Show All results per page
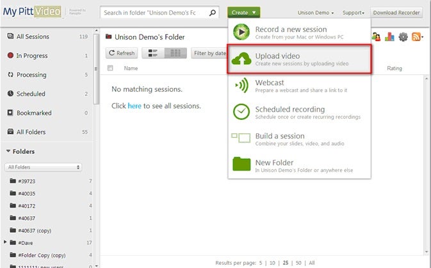Viewport: 431px width, 268px height. point(312,263)
